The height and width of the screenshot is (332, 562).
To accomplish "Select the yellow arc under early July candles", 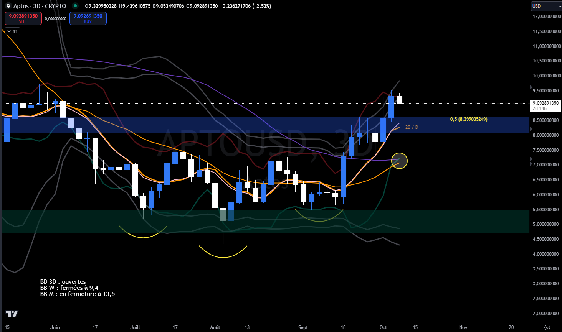I will click(x=143, y=237).
